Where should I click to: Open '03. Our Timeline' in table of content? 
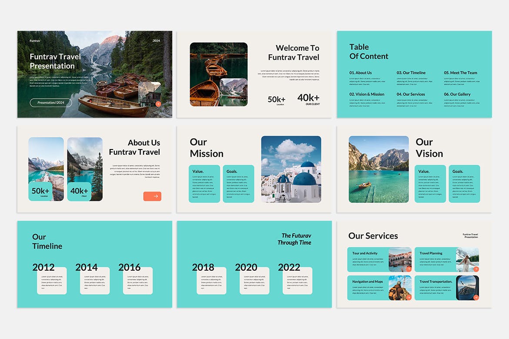point(411,73)
